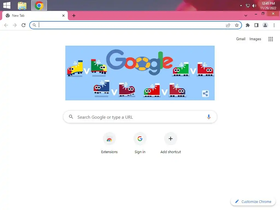This screenshot has width=280, height=210.
Task: Close the New Tab tab
Action: click(x=63, y=16)
